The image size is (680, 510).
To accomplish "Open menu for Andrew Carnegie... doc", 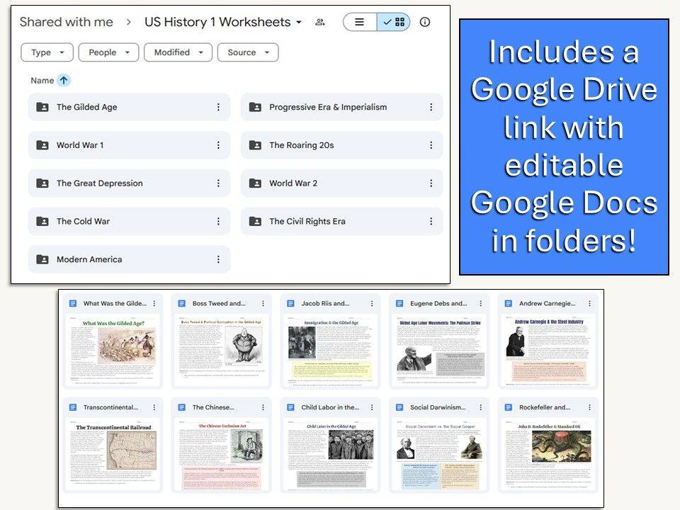I will (589, 304).
